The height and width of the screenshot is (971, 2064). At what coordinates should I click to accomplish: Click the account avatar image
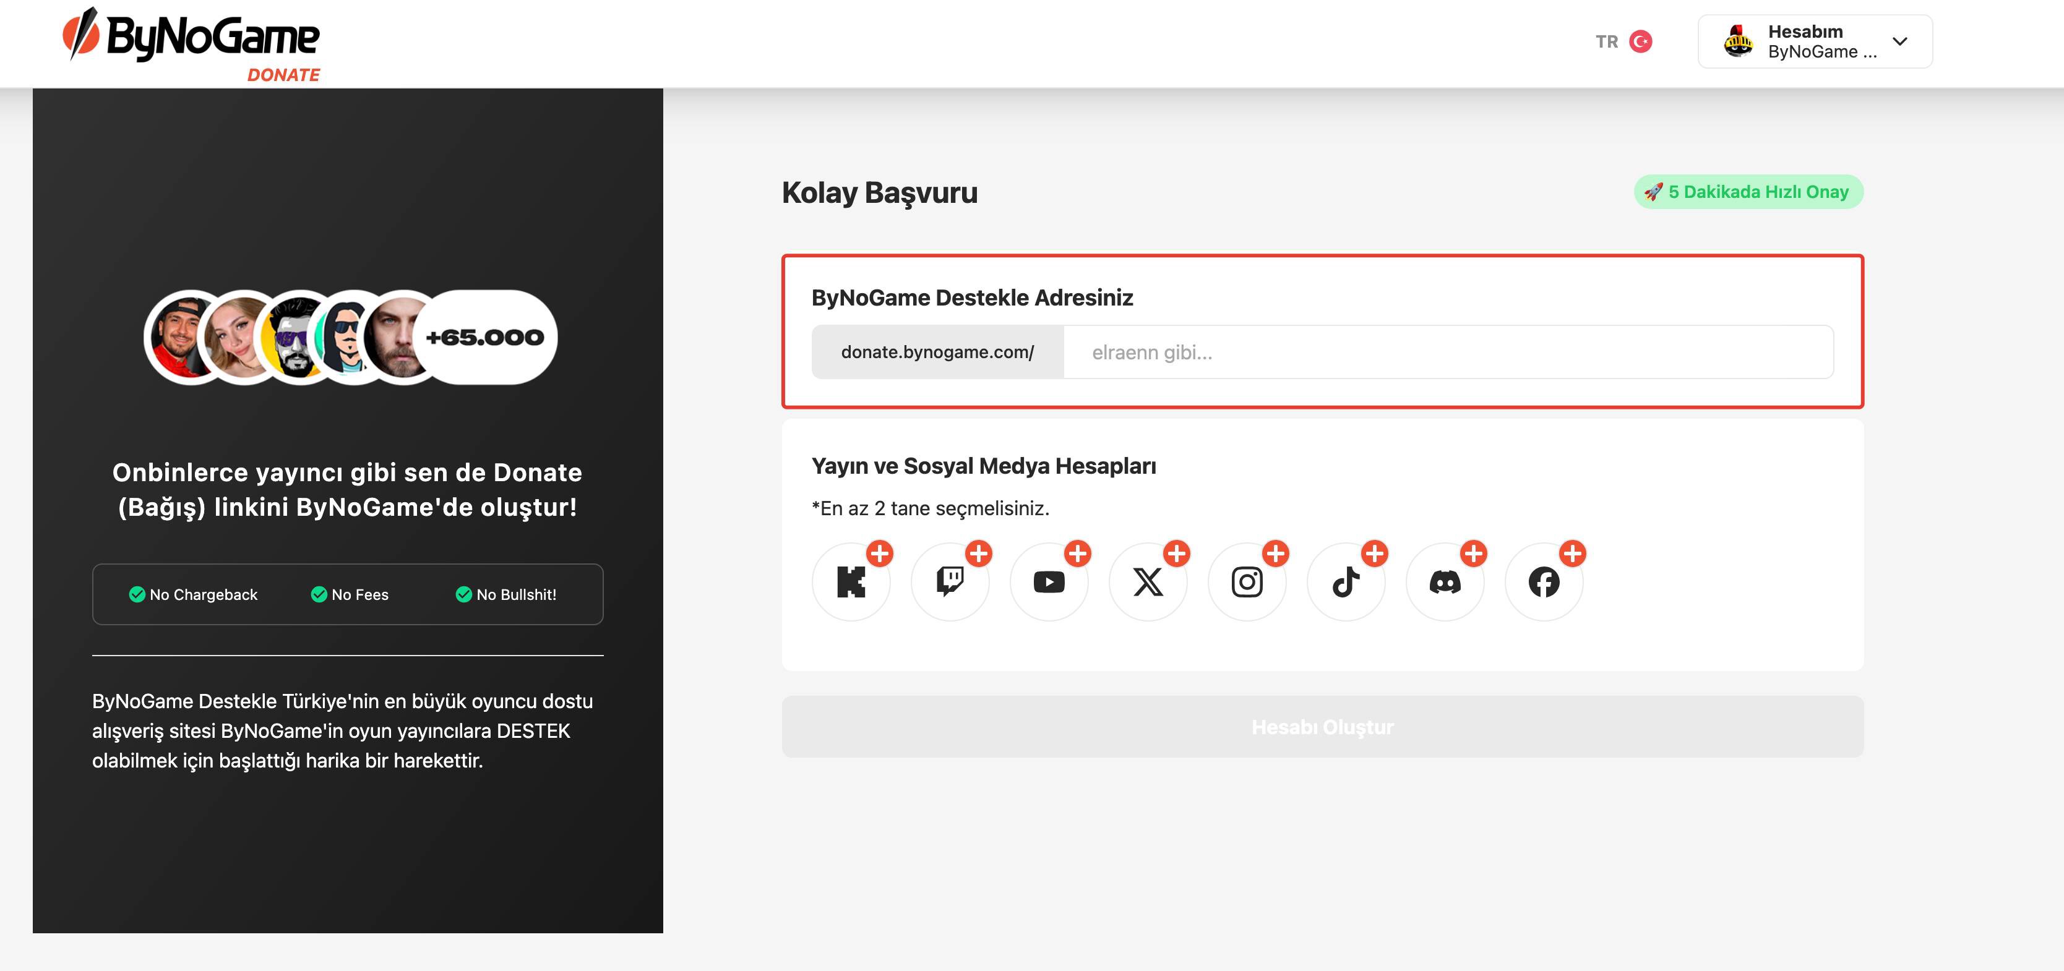[1738, 41]
